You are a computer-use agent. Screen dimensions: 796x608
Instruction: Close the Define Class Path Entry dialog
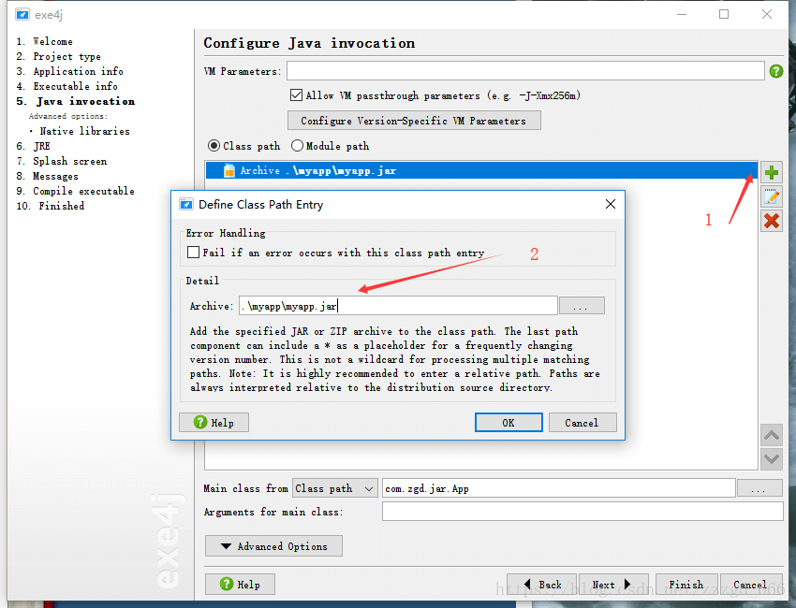[611, 204]
